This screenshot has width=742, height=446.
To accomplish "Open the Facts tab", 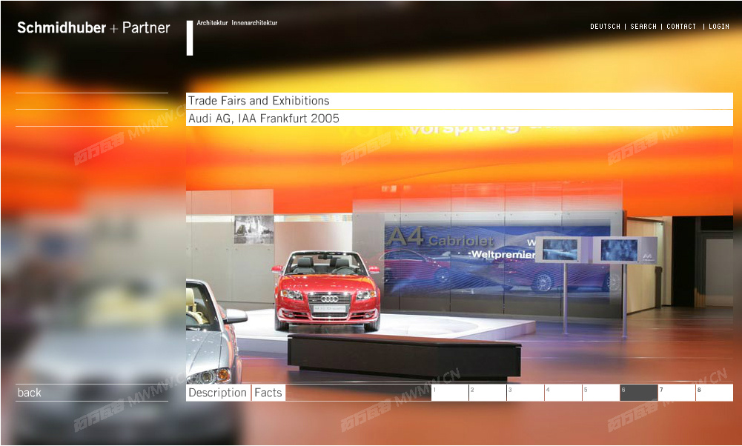I will point(268,393).
